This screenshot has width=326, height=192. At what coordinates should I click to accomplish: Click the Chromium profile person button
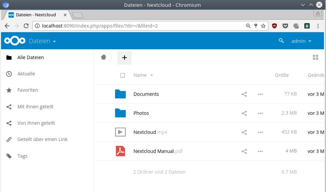pos(318,13)
